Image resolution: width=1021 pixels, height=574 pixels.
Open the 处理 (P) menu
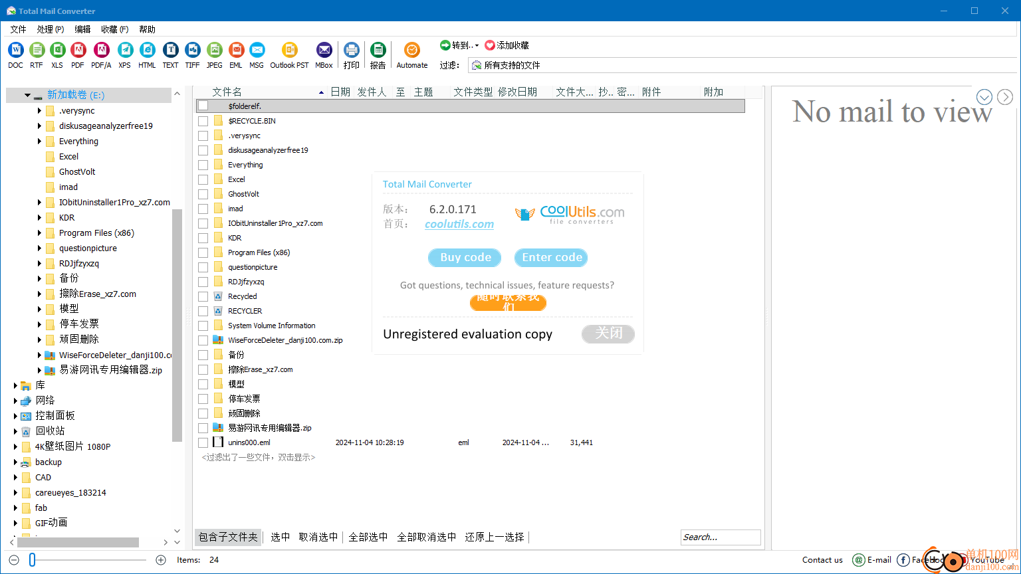click(x=51, y=29)
